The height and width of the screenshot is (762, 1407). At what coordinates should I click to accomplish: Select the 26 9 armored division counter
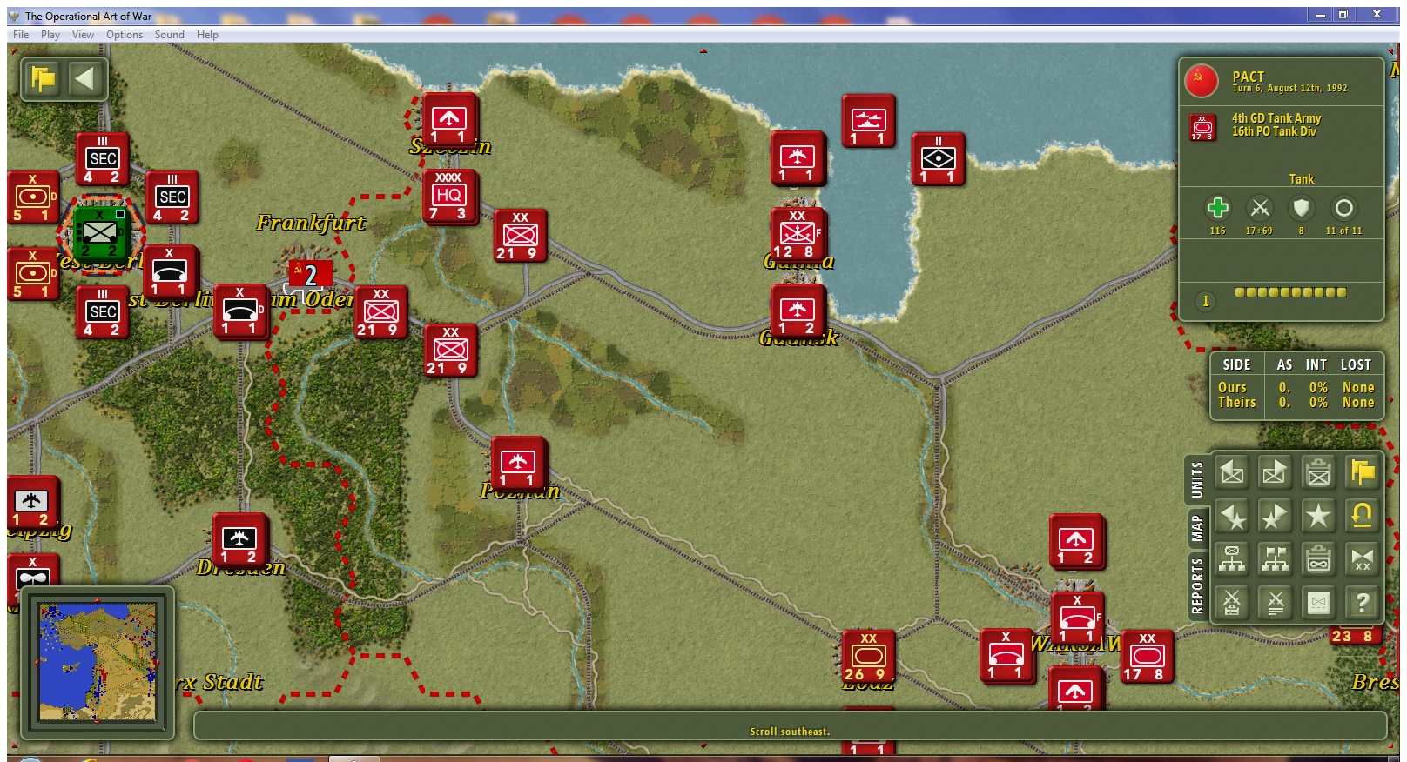[x=868, y=657]
